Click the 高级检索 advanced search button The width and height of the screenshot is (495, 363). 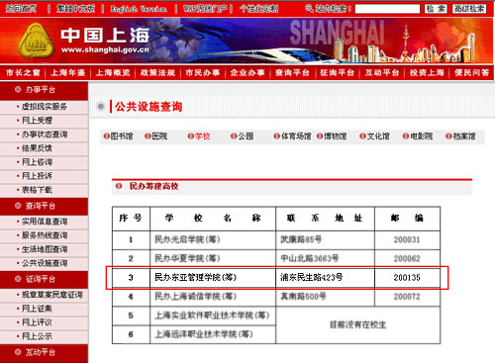pyautogui.click(x=469, y=9)
